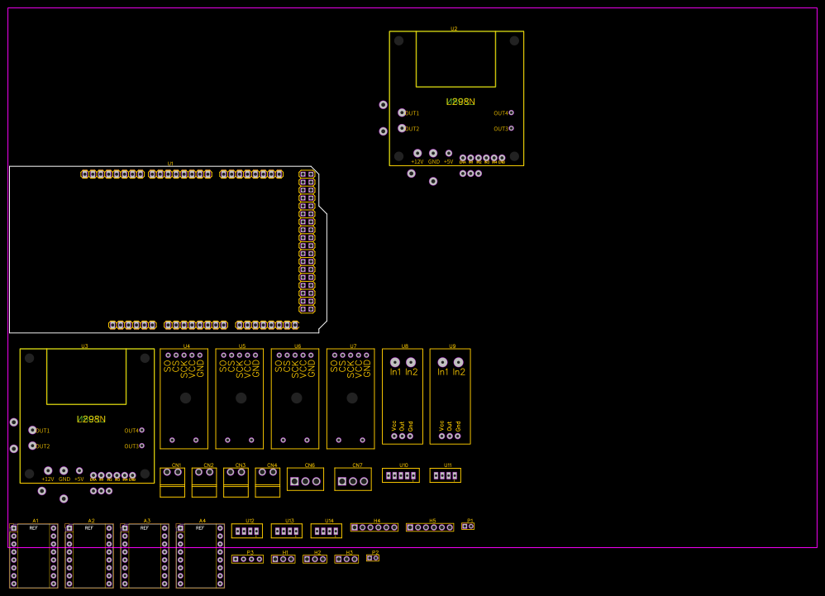Select the OUT1 pad on U2
This screenshot has height=596, width=825.
click(x=402, y=112)
